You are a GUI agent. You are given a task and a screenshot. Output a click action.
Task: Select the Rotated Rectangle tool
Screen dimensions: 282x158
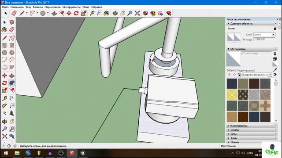point(12,45)
